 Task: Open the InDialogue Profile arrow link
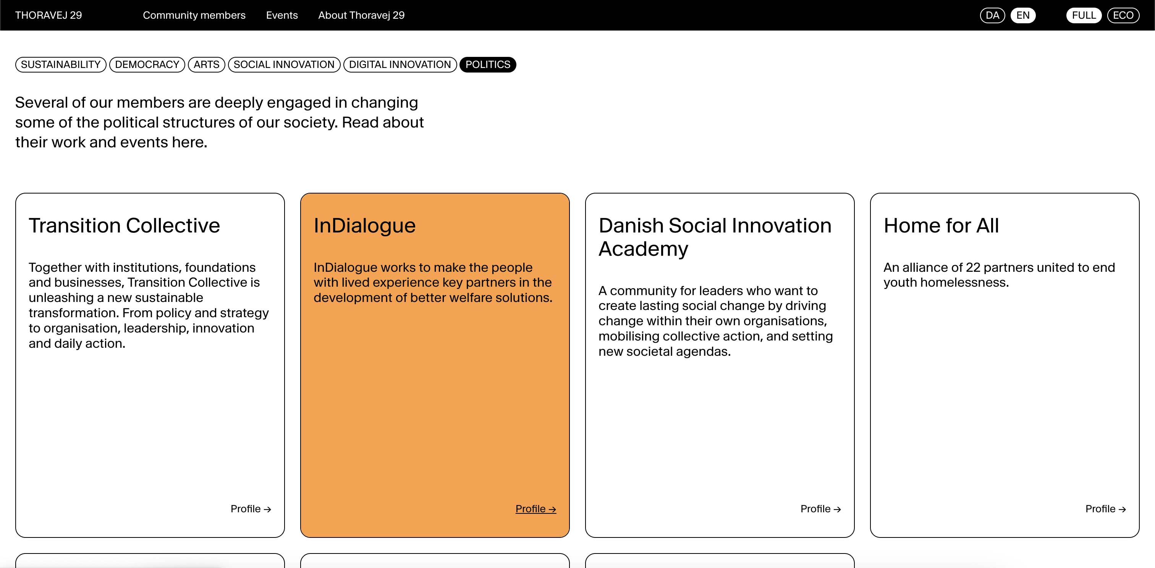click(535, 509)
